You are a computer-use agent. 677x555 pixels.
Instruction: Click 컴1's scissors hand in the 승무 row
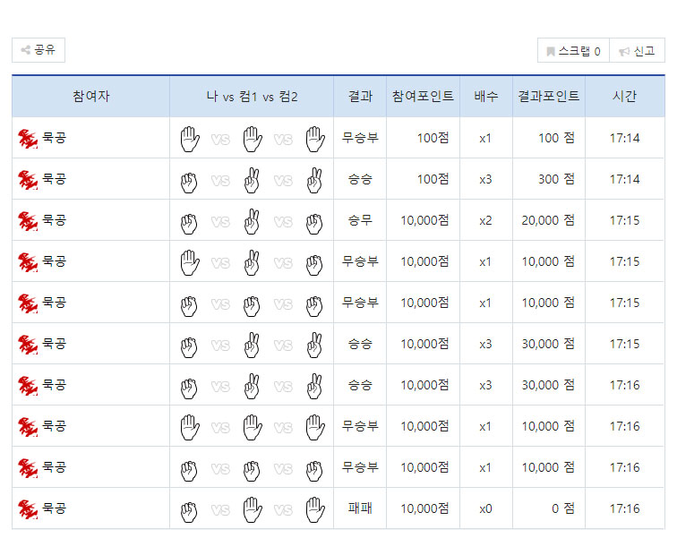(x=252, y=220)
